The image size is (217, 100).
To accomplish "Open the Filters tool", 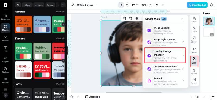I will (194, 20).
